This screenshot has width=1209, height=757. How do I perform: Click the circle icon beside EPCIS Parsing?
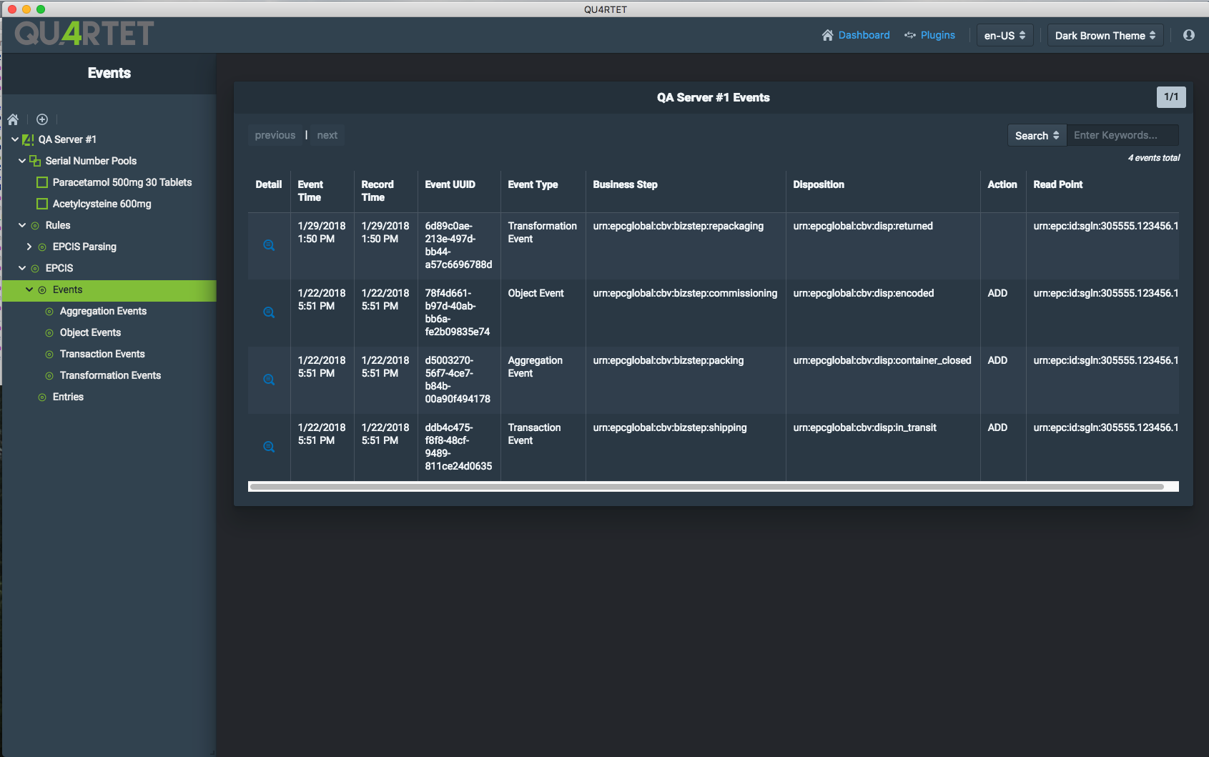tap(42, 247)
